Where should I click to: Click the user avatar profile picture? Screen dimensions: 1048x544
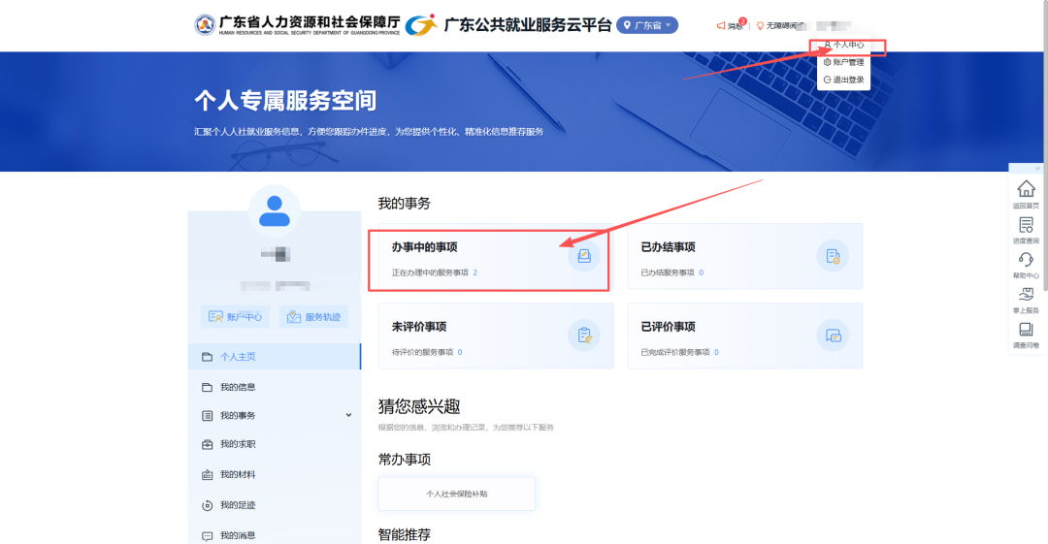274,211
